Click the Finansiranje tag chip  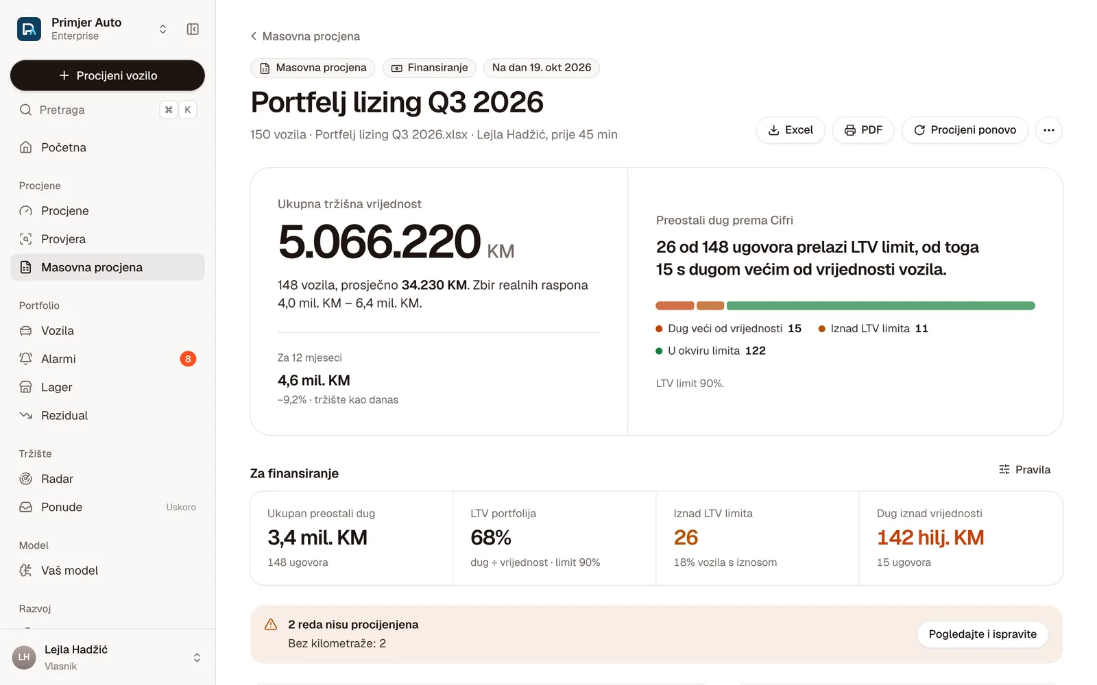click(429, 68)
